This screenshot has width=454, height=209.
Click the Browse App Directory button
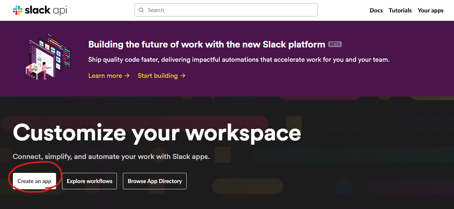[x=155, y=181]
